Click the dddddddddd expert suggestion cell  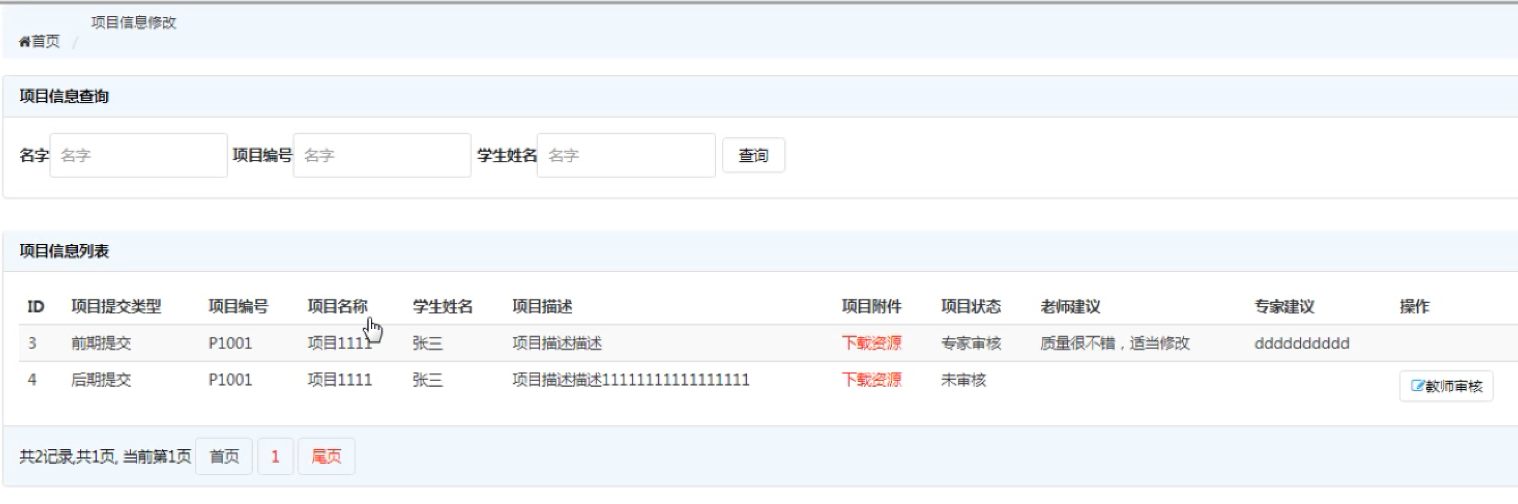tap(1302, 343)
